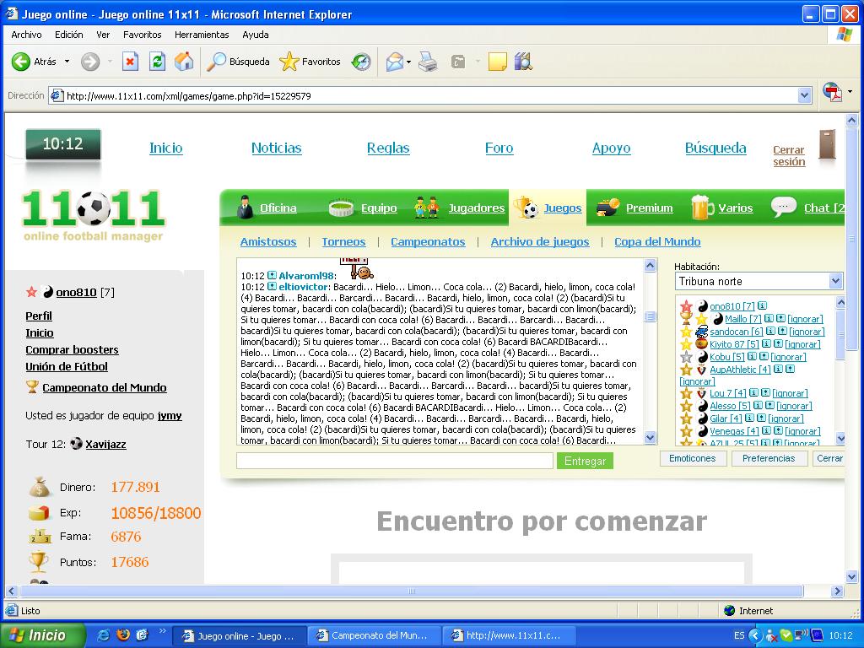The height and width of the screenshot is (648, 864).
Task: Open the Mail icon dropdown arrow
Action: [408, 62]
